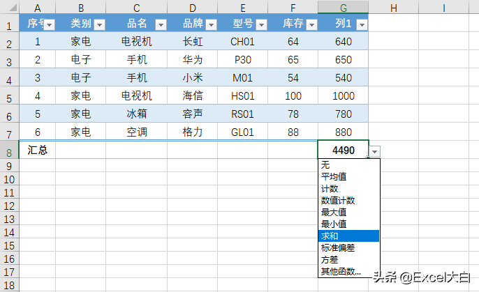This screenshot has height=292, width=479.
Task: Click the cell containing 海信
Action: click(x=193, y=95)
